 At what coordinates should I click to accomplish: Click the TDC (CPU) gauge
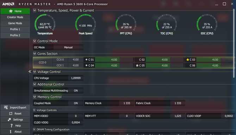click(x=167, y=23)
